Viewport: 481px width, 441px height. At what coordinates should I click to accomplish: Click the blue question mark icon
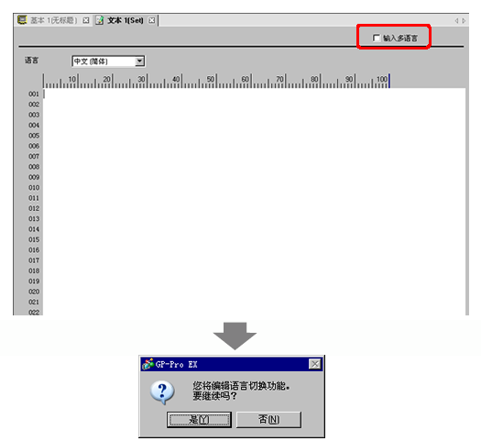[x=162, y=392]
